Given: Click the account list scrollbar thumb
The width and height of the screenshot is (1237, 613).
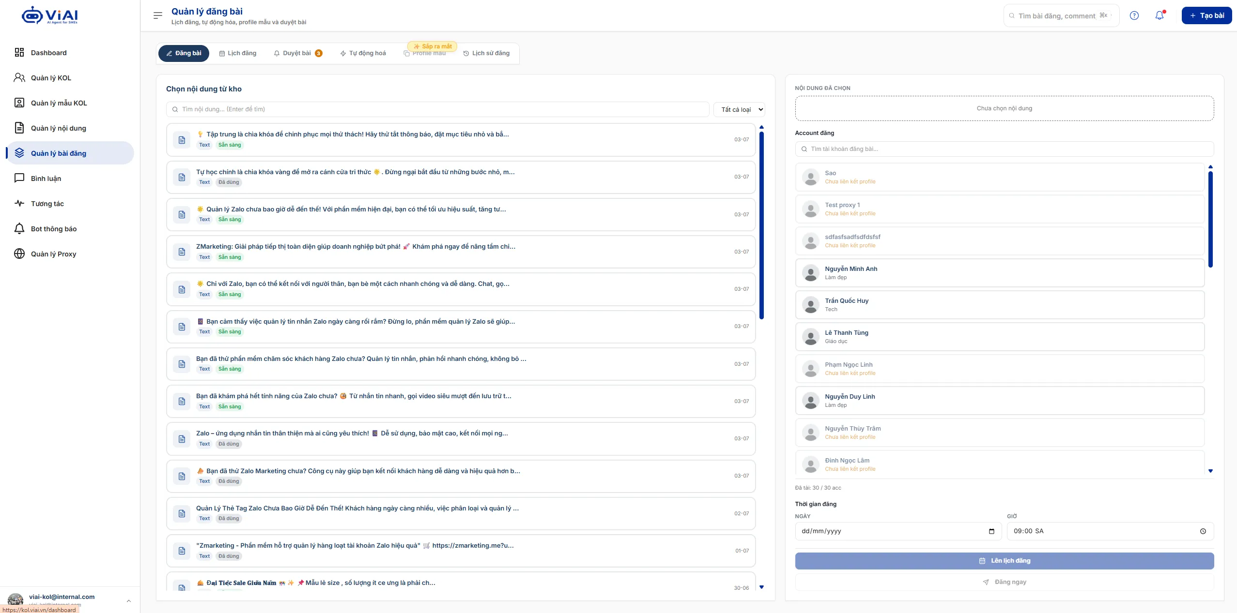Looking at the screenshot, I should pyautogui.click(x=1210, y=219).
